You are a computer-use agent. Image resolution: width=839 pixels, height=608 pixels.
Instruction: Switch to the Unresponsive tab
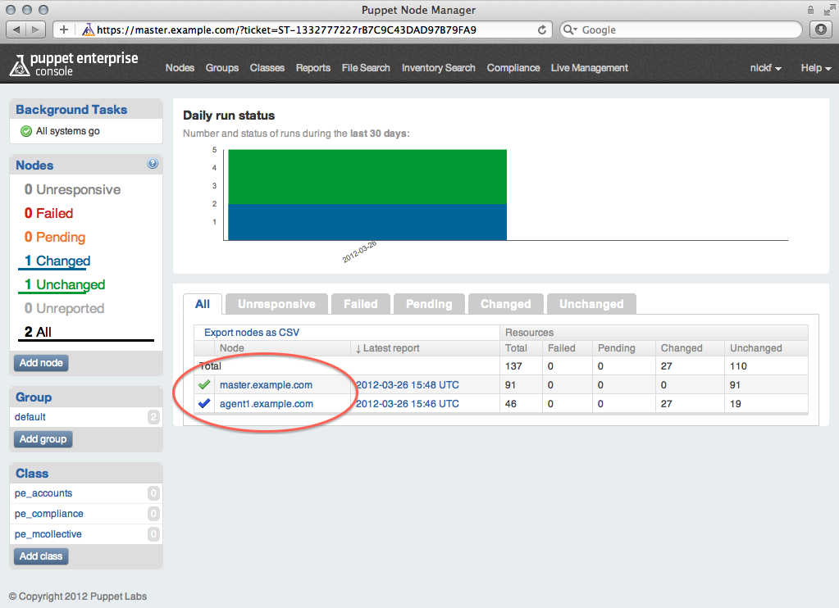tap(276, 304)
